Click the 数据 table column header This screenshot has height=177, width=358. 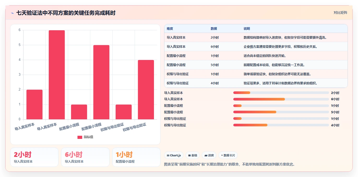pyautogui.click(x=214, y=29)
